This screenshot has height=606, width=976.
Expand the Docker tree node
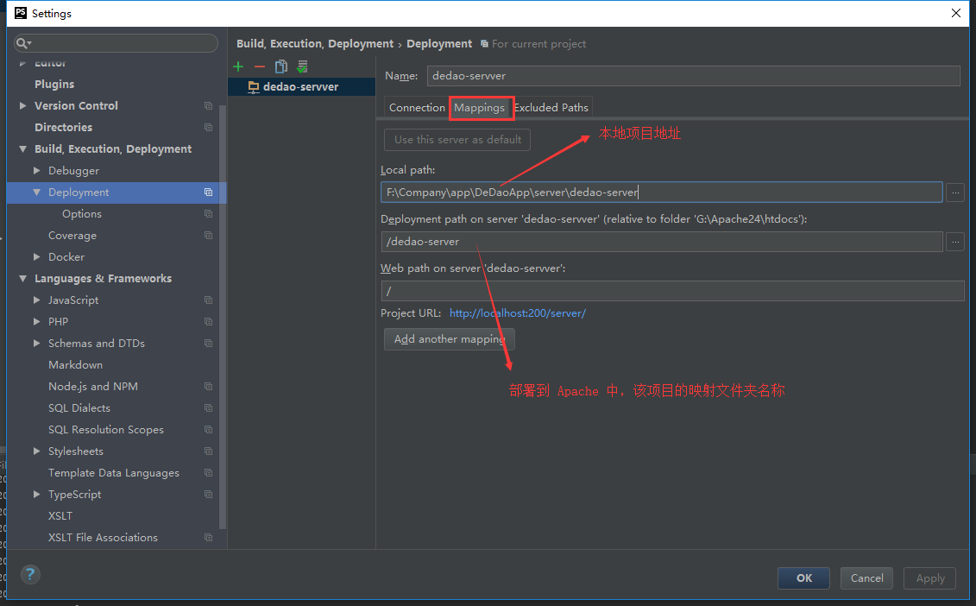pyautogui.click(x=37, y=256)
